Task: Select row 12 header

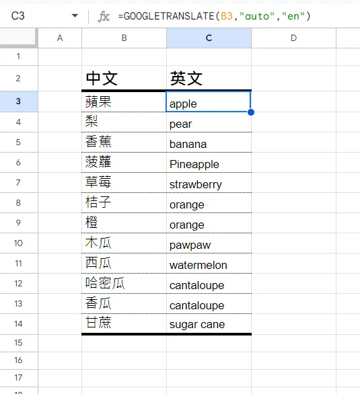Action: tap(19, 284)
